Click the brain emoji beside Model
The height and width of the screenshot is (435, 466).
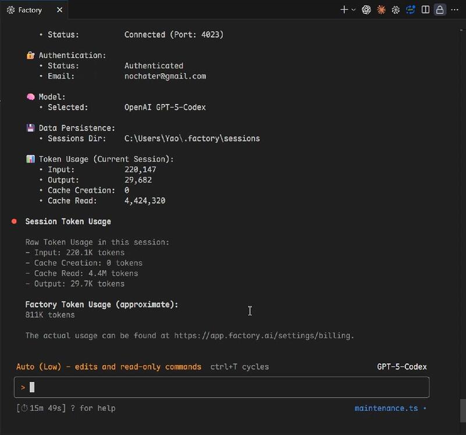pos(31,97)
